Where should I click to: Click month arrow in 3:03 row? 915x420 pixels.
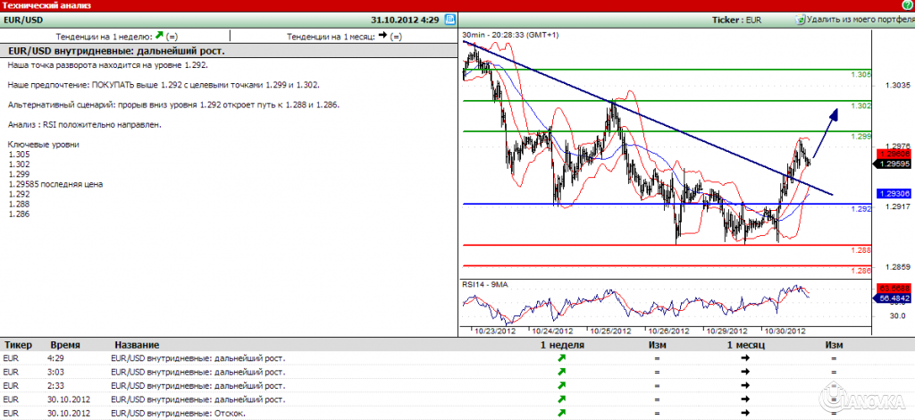coord(745,372)
